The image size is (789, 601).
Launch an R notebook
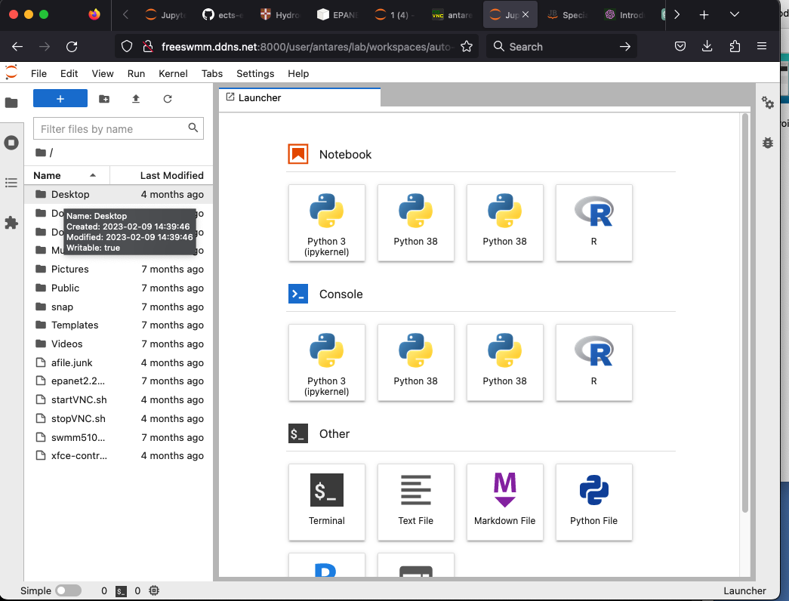click(593, 223)
